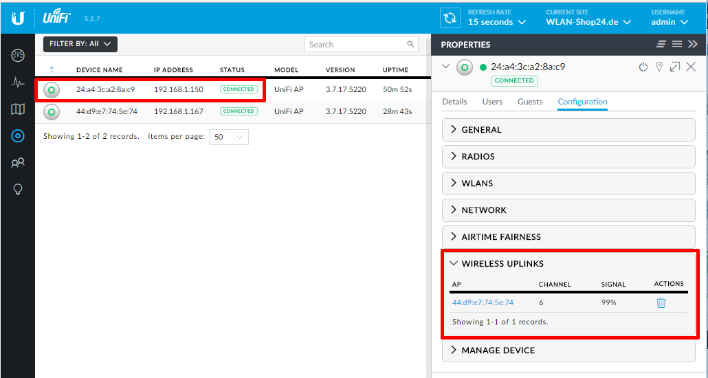Click the locate pin icon in Properties
708x378 pixels.
tap(659, 67)
